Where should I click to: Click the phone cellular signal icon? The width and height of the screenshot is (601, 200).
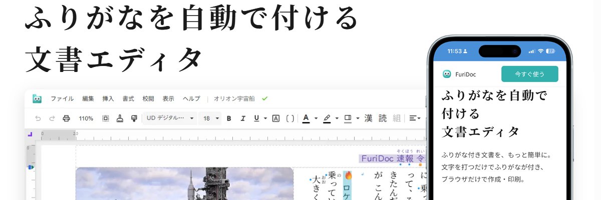[x=532, y=51]
